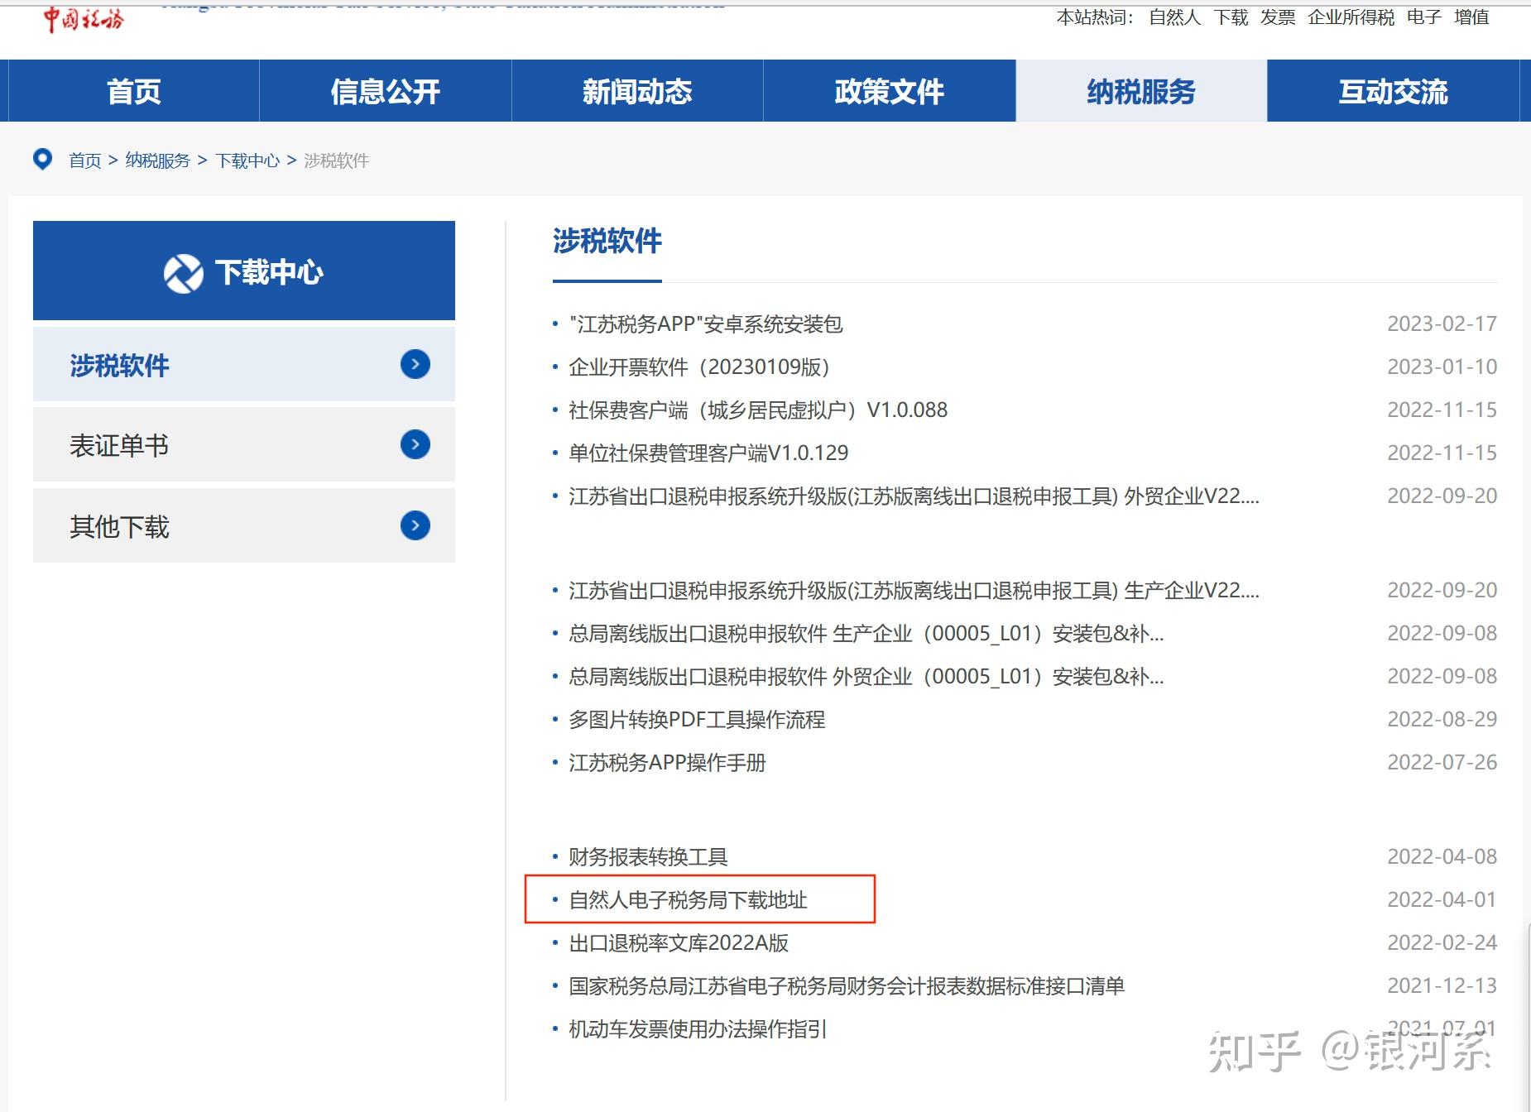This screenshot has height=1112, width=1531.
Task: Open the 新闻动态 navigation tab
Action: pyautogui.click(x=637, y=91)
